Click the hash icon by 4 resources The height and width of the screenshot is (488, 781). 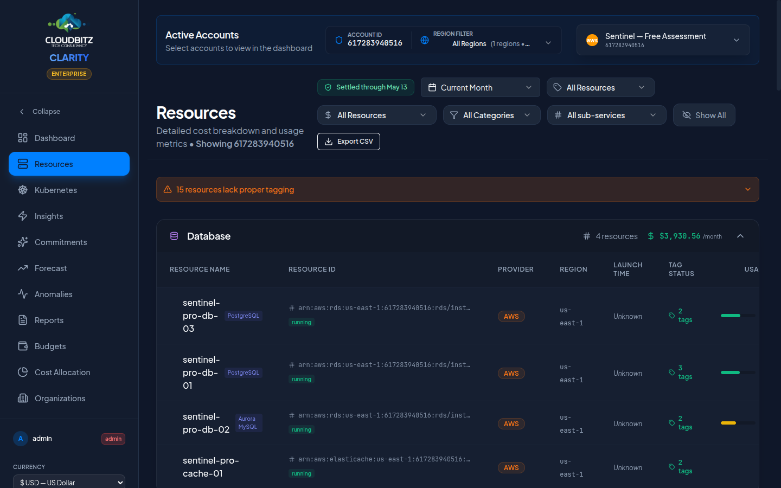tap(587, 236)
